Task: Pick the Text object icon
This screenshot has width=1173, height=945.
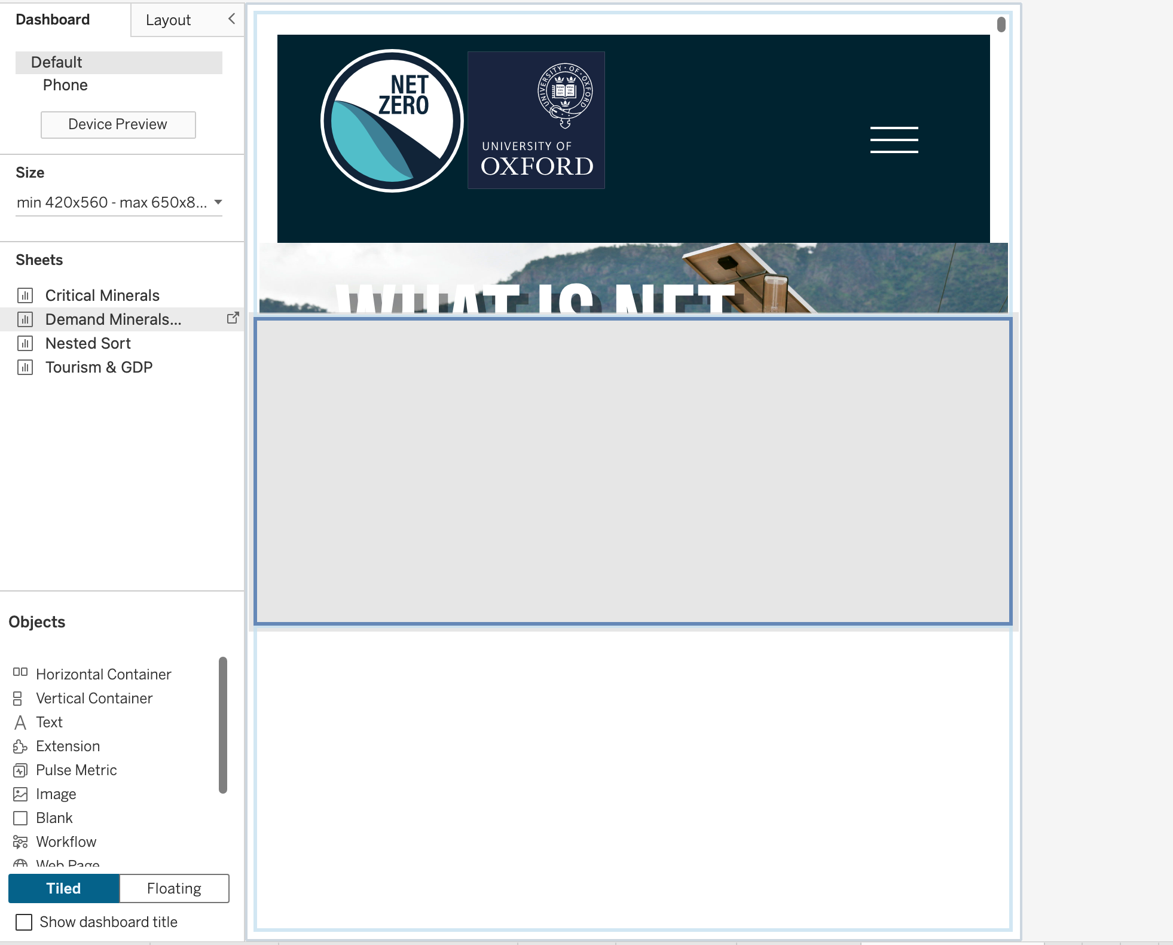Action: [x=20, y=723]
